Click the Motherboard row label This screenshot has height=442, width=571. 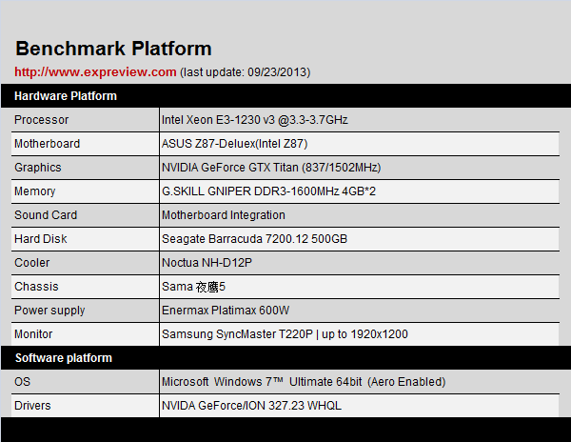pos(47,144)
